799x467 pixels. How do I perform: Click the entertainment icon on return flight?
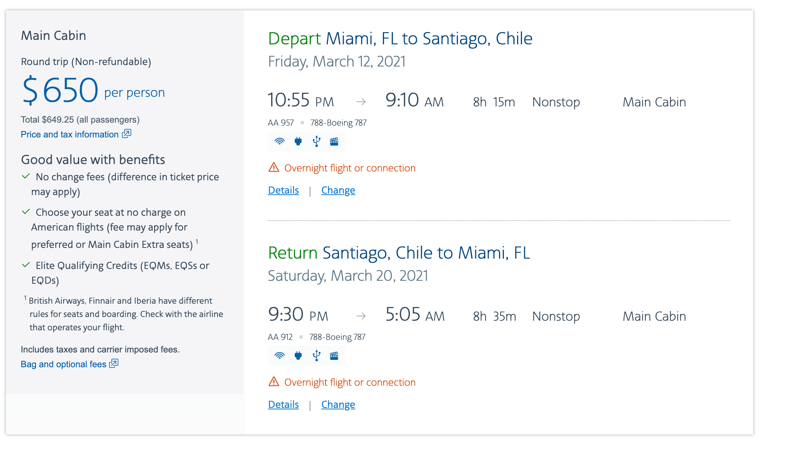334,355
